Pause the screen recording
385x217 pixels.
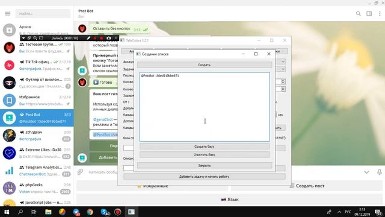[x=95, y=38]
